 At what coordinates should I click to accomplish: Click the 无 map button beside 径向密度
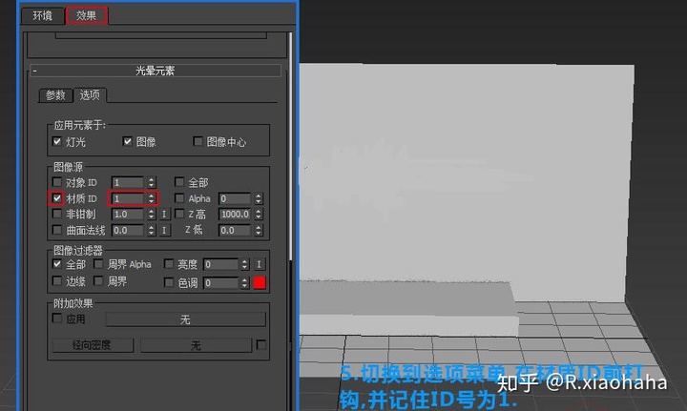click(x=196, y=345)
